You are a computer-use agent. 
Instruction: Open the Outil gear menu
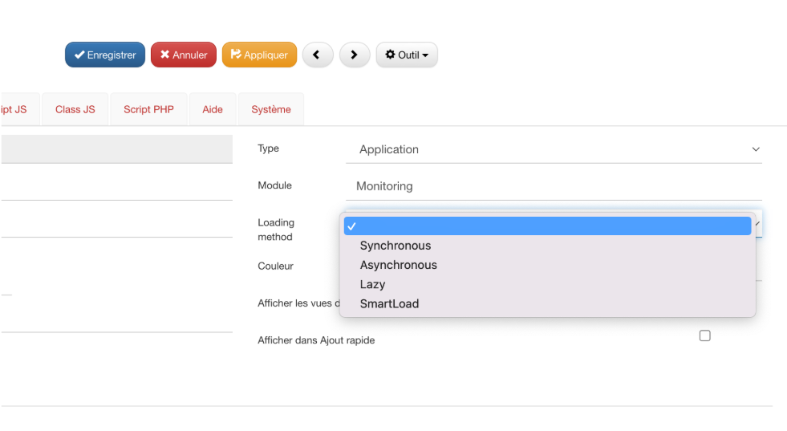point(406,55)
